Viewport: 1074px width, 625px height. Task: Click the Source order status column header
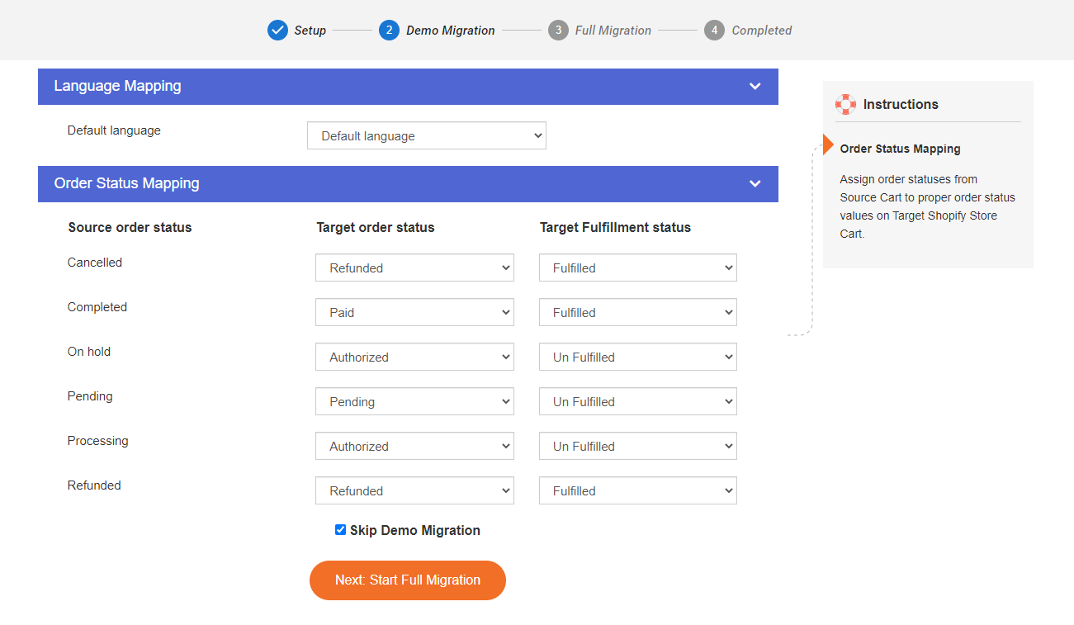[x=130, y=227]
